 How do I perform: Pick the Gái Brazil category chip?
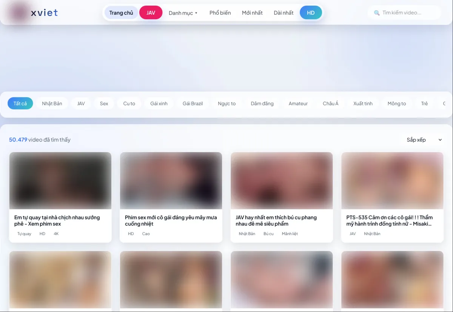tap(193, 103)
